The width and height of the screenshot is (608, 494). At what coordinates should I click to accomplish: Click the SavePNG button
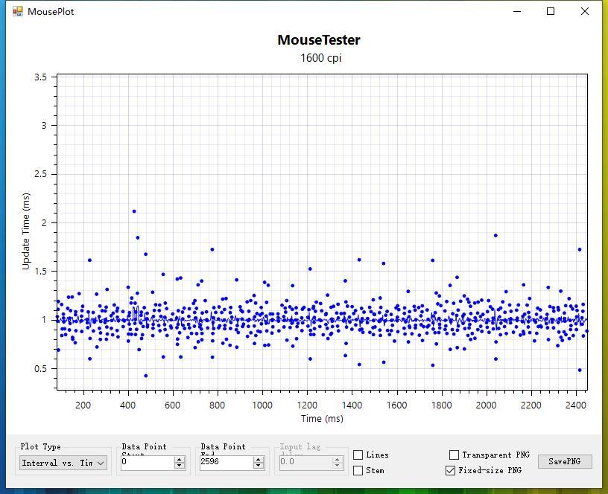(x=565, y=461)
